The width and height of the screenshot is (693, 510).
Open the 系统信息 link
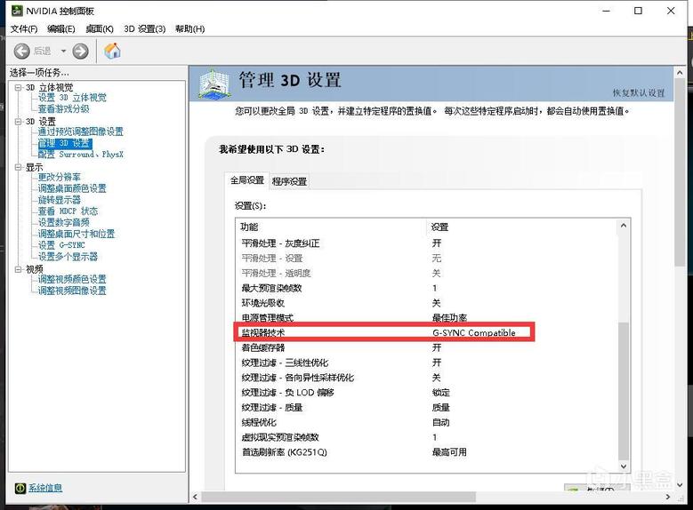(x=45, y=488)
